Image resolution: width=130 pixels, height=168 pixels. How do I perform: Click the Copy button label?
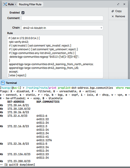(x=119, y=11)
